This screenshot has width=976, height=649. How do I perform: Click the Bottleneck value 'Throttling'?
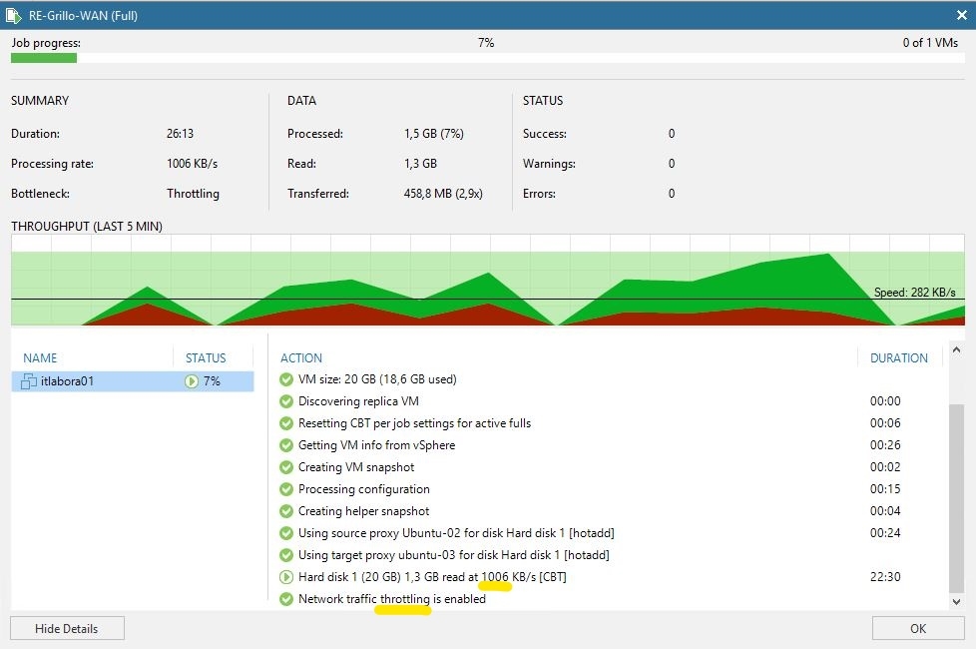(x=193, y=194)
